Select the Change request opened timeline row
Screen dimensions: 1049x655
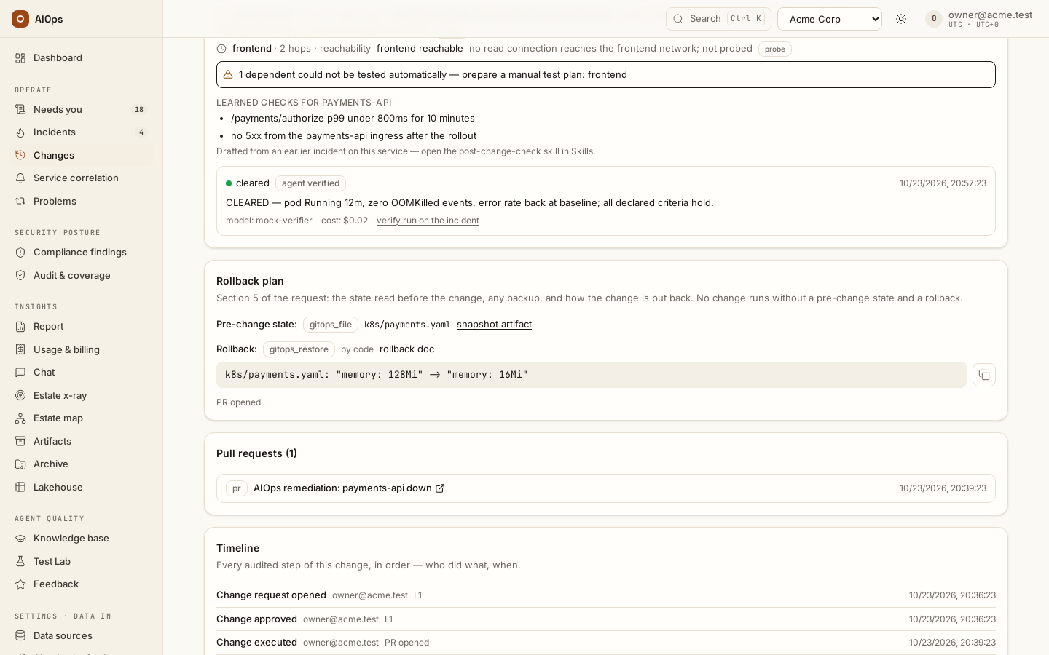tap(606, 595)
